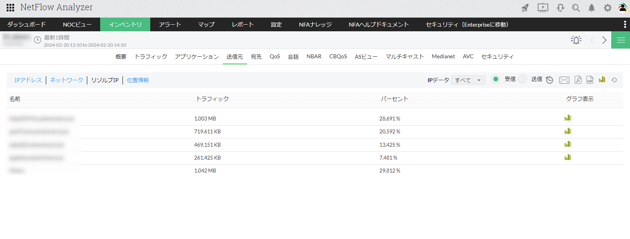Export the table as CSV
This screenshot has width=630, height=239.
[x=590, y=80]
